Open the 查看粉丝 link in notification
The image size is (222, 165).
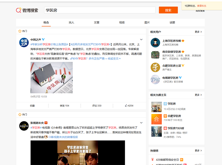click(x=202, y=6)
